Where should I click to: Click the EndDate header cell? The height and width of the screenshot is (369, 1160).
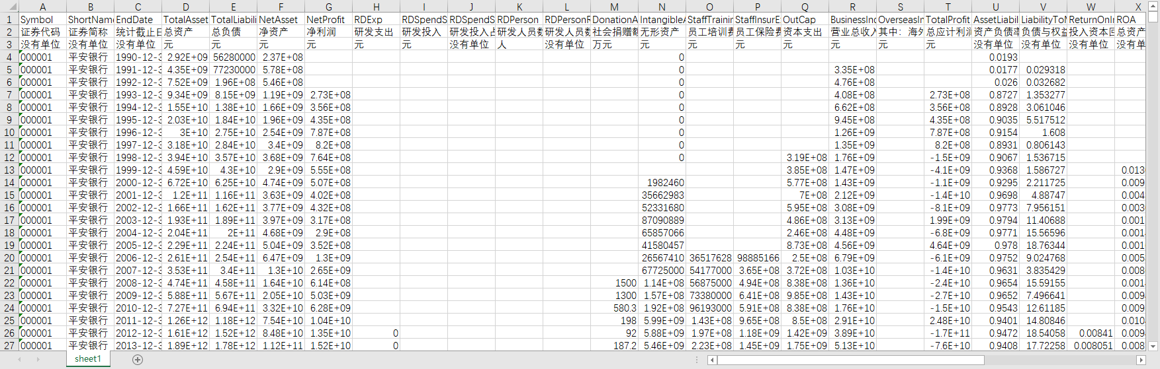coord(138,20)
